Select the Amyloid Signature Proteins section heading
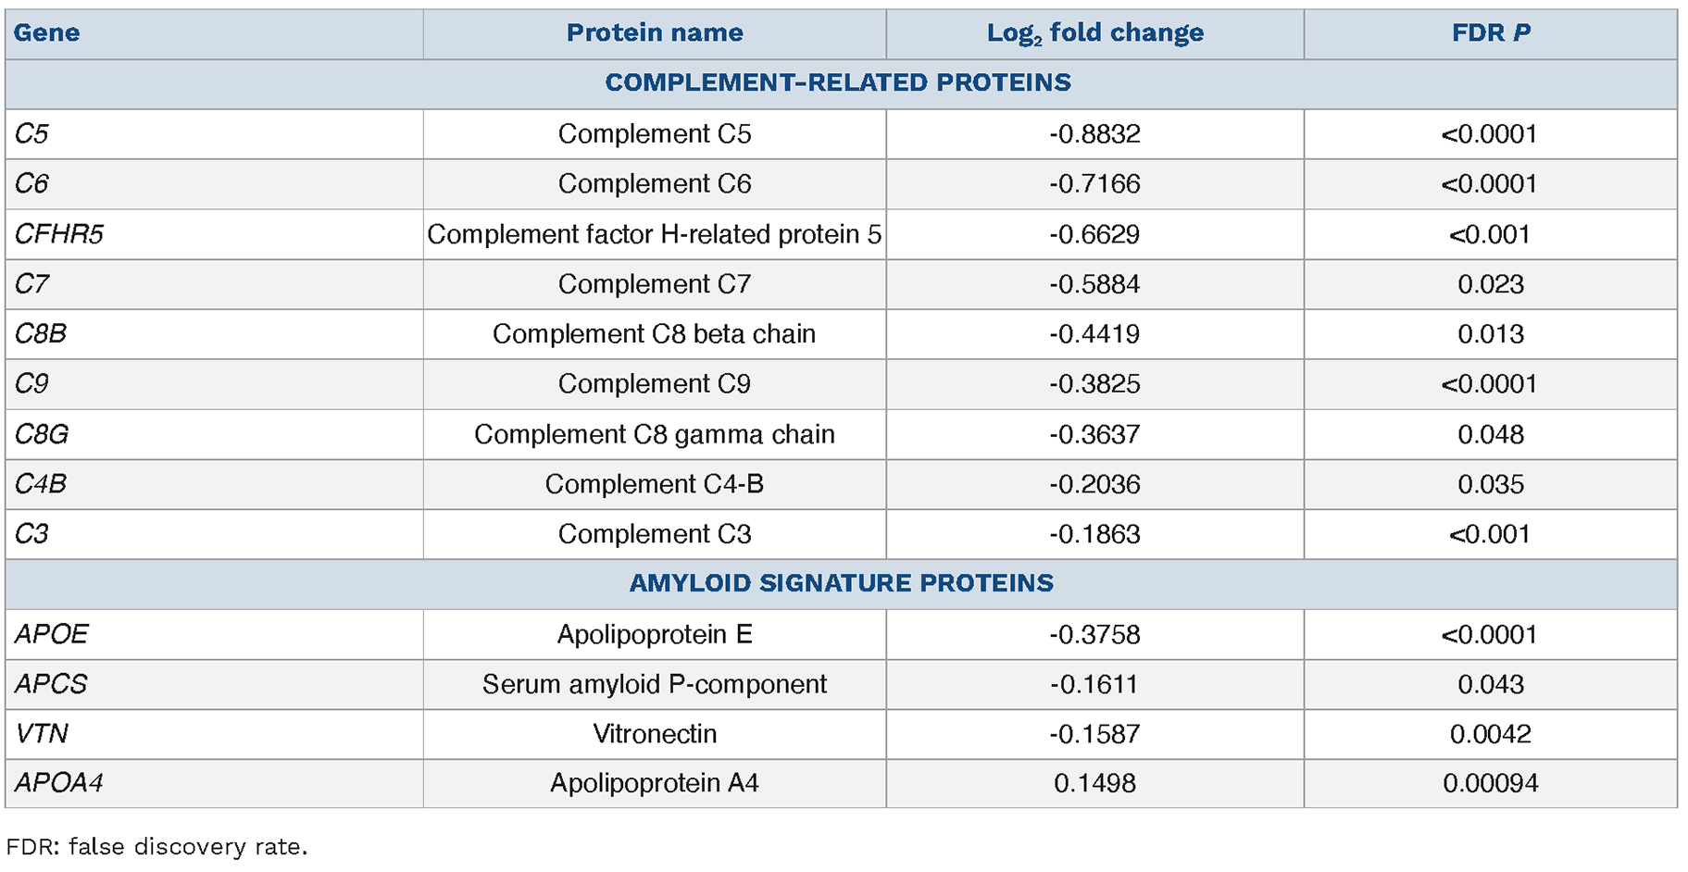Viewport: 1688px width, 872px height. tap(841, 583)
